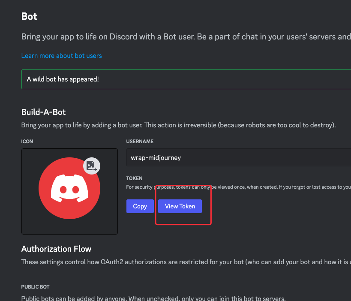Select the ICON preview thumbnail

click(x=69, y=191)
